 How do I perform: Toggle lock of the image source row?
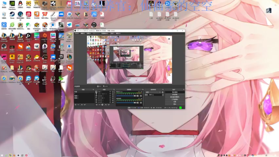point(113,92)
